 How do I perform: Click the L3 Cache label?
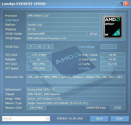tap(84, 68)
